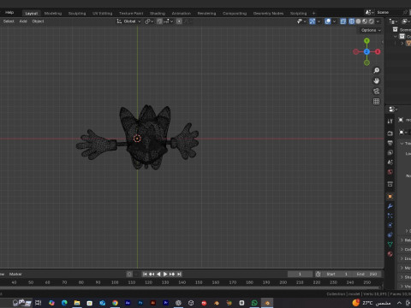Switch to the Geometry Nodes workspace tab
Screen dimensions: 411x308
268,13
